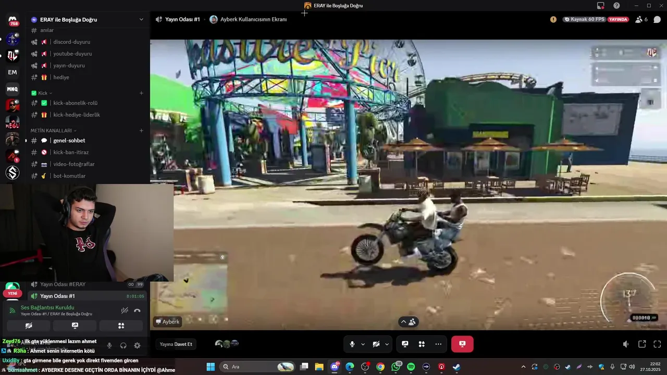Add a channel to METİN KANALLARI category
The height and width of the screenshot is (375, 667).
141,131
